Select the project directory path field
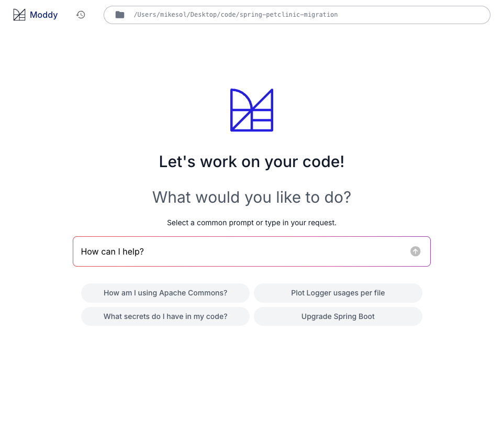Viewport: 503px width, 440px height. 297,15
